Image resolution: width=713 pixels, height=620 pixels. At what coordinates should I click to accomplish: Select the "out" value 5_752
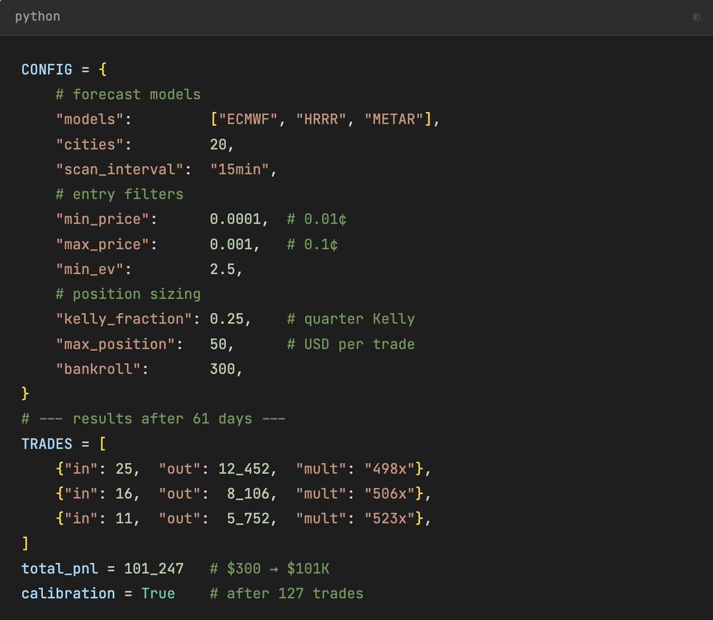tap(248, 519)
